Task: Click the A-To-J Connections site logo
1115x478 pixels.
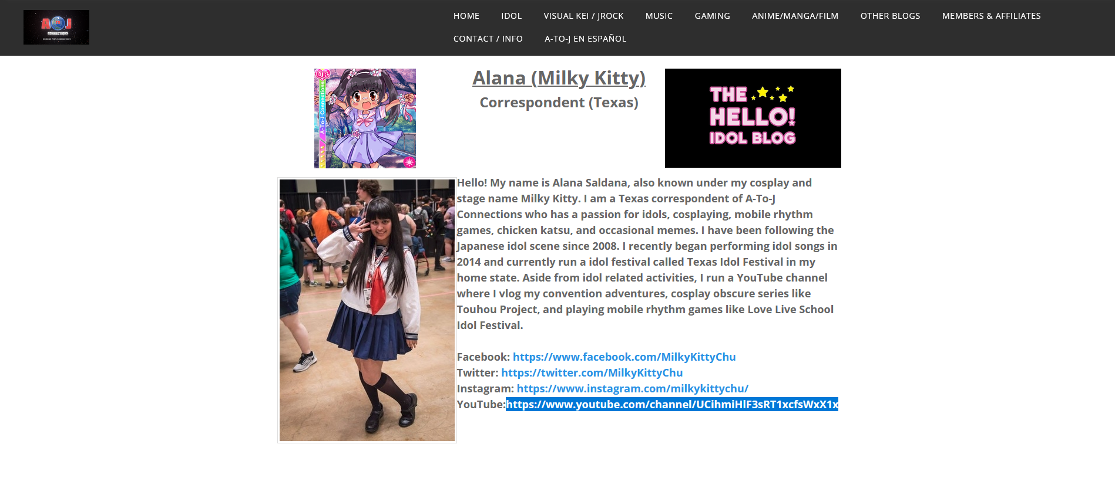Action: (x=56, y=27)
